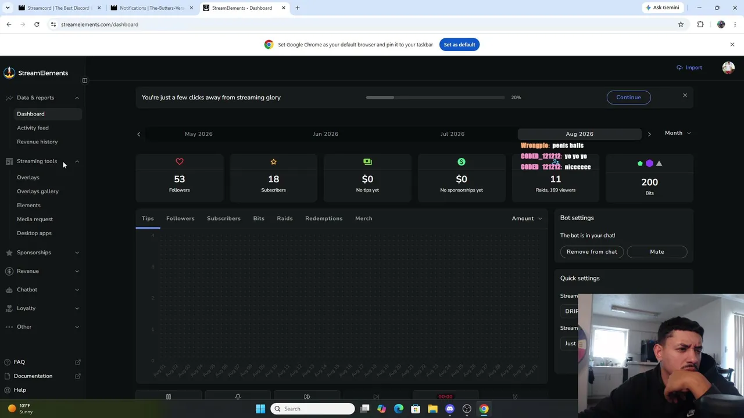Image resolution: width=744 pixels, height=418 pixels.
Task: Expand the Chatbot section
Action: pos(77,290)
